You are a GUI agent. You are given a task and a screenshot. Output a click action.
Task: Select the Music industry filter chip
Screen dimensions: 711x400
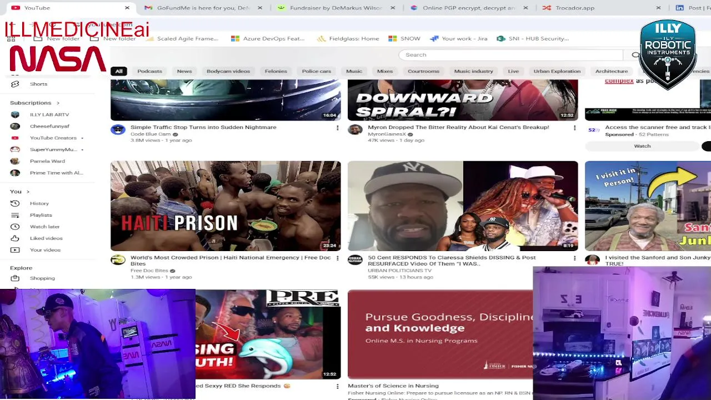coord(474,71)
